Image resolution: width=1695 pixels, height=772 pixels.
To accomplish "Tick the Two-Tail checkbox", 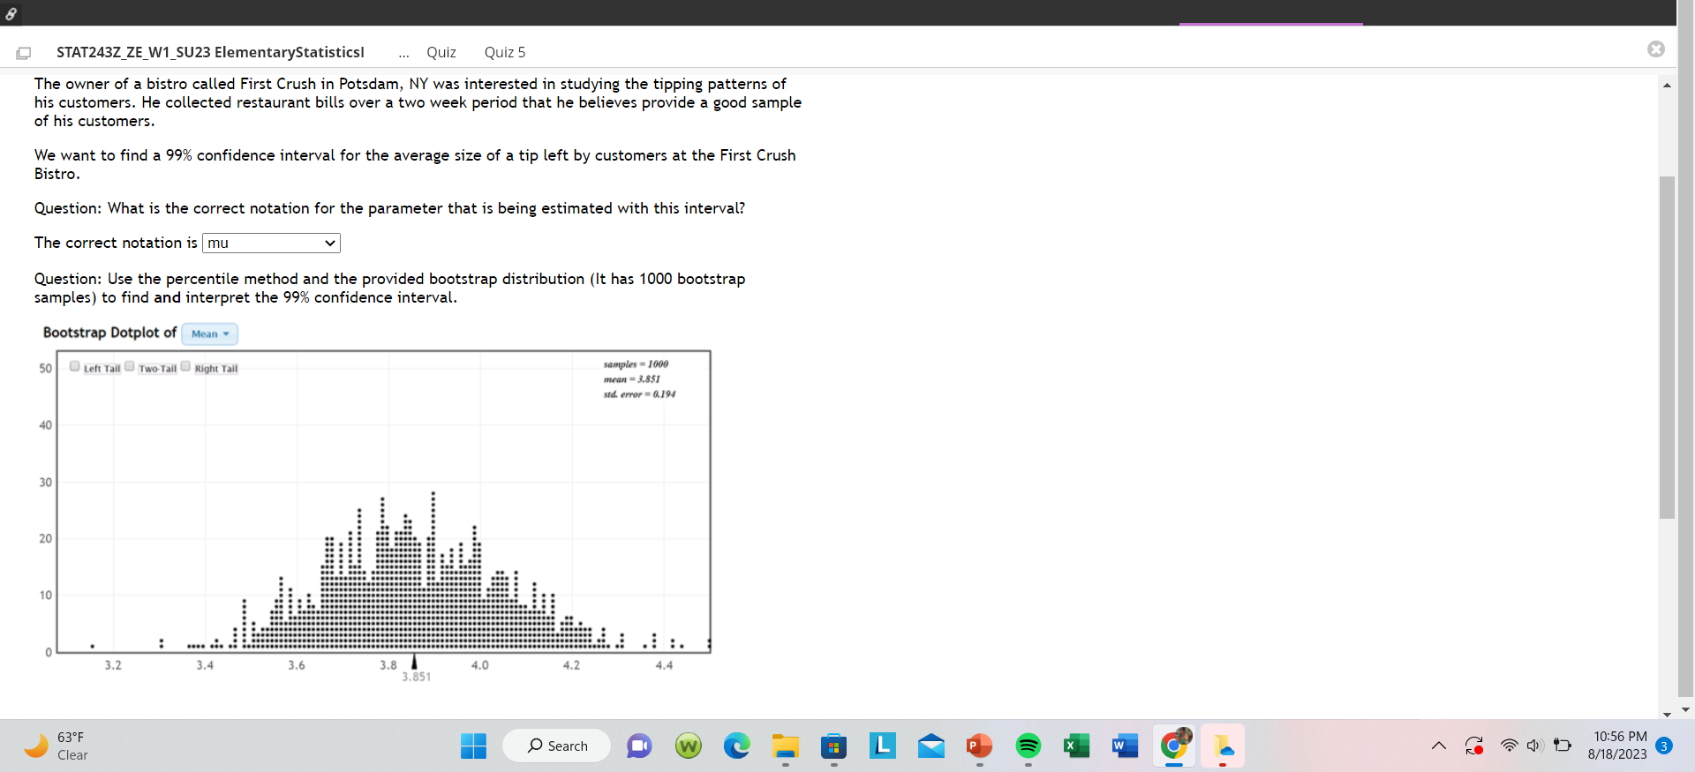I will (130, 366).
